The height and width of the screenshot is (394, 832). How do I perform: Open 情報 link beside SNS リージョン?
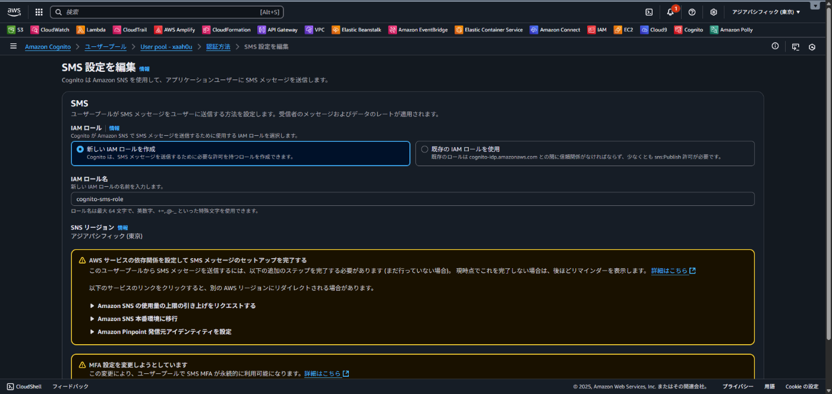pyautogui.click(x=122, y=228)
